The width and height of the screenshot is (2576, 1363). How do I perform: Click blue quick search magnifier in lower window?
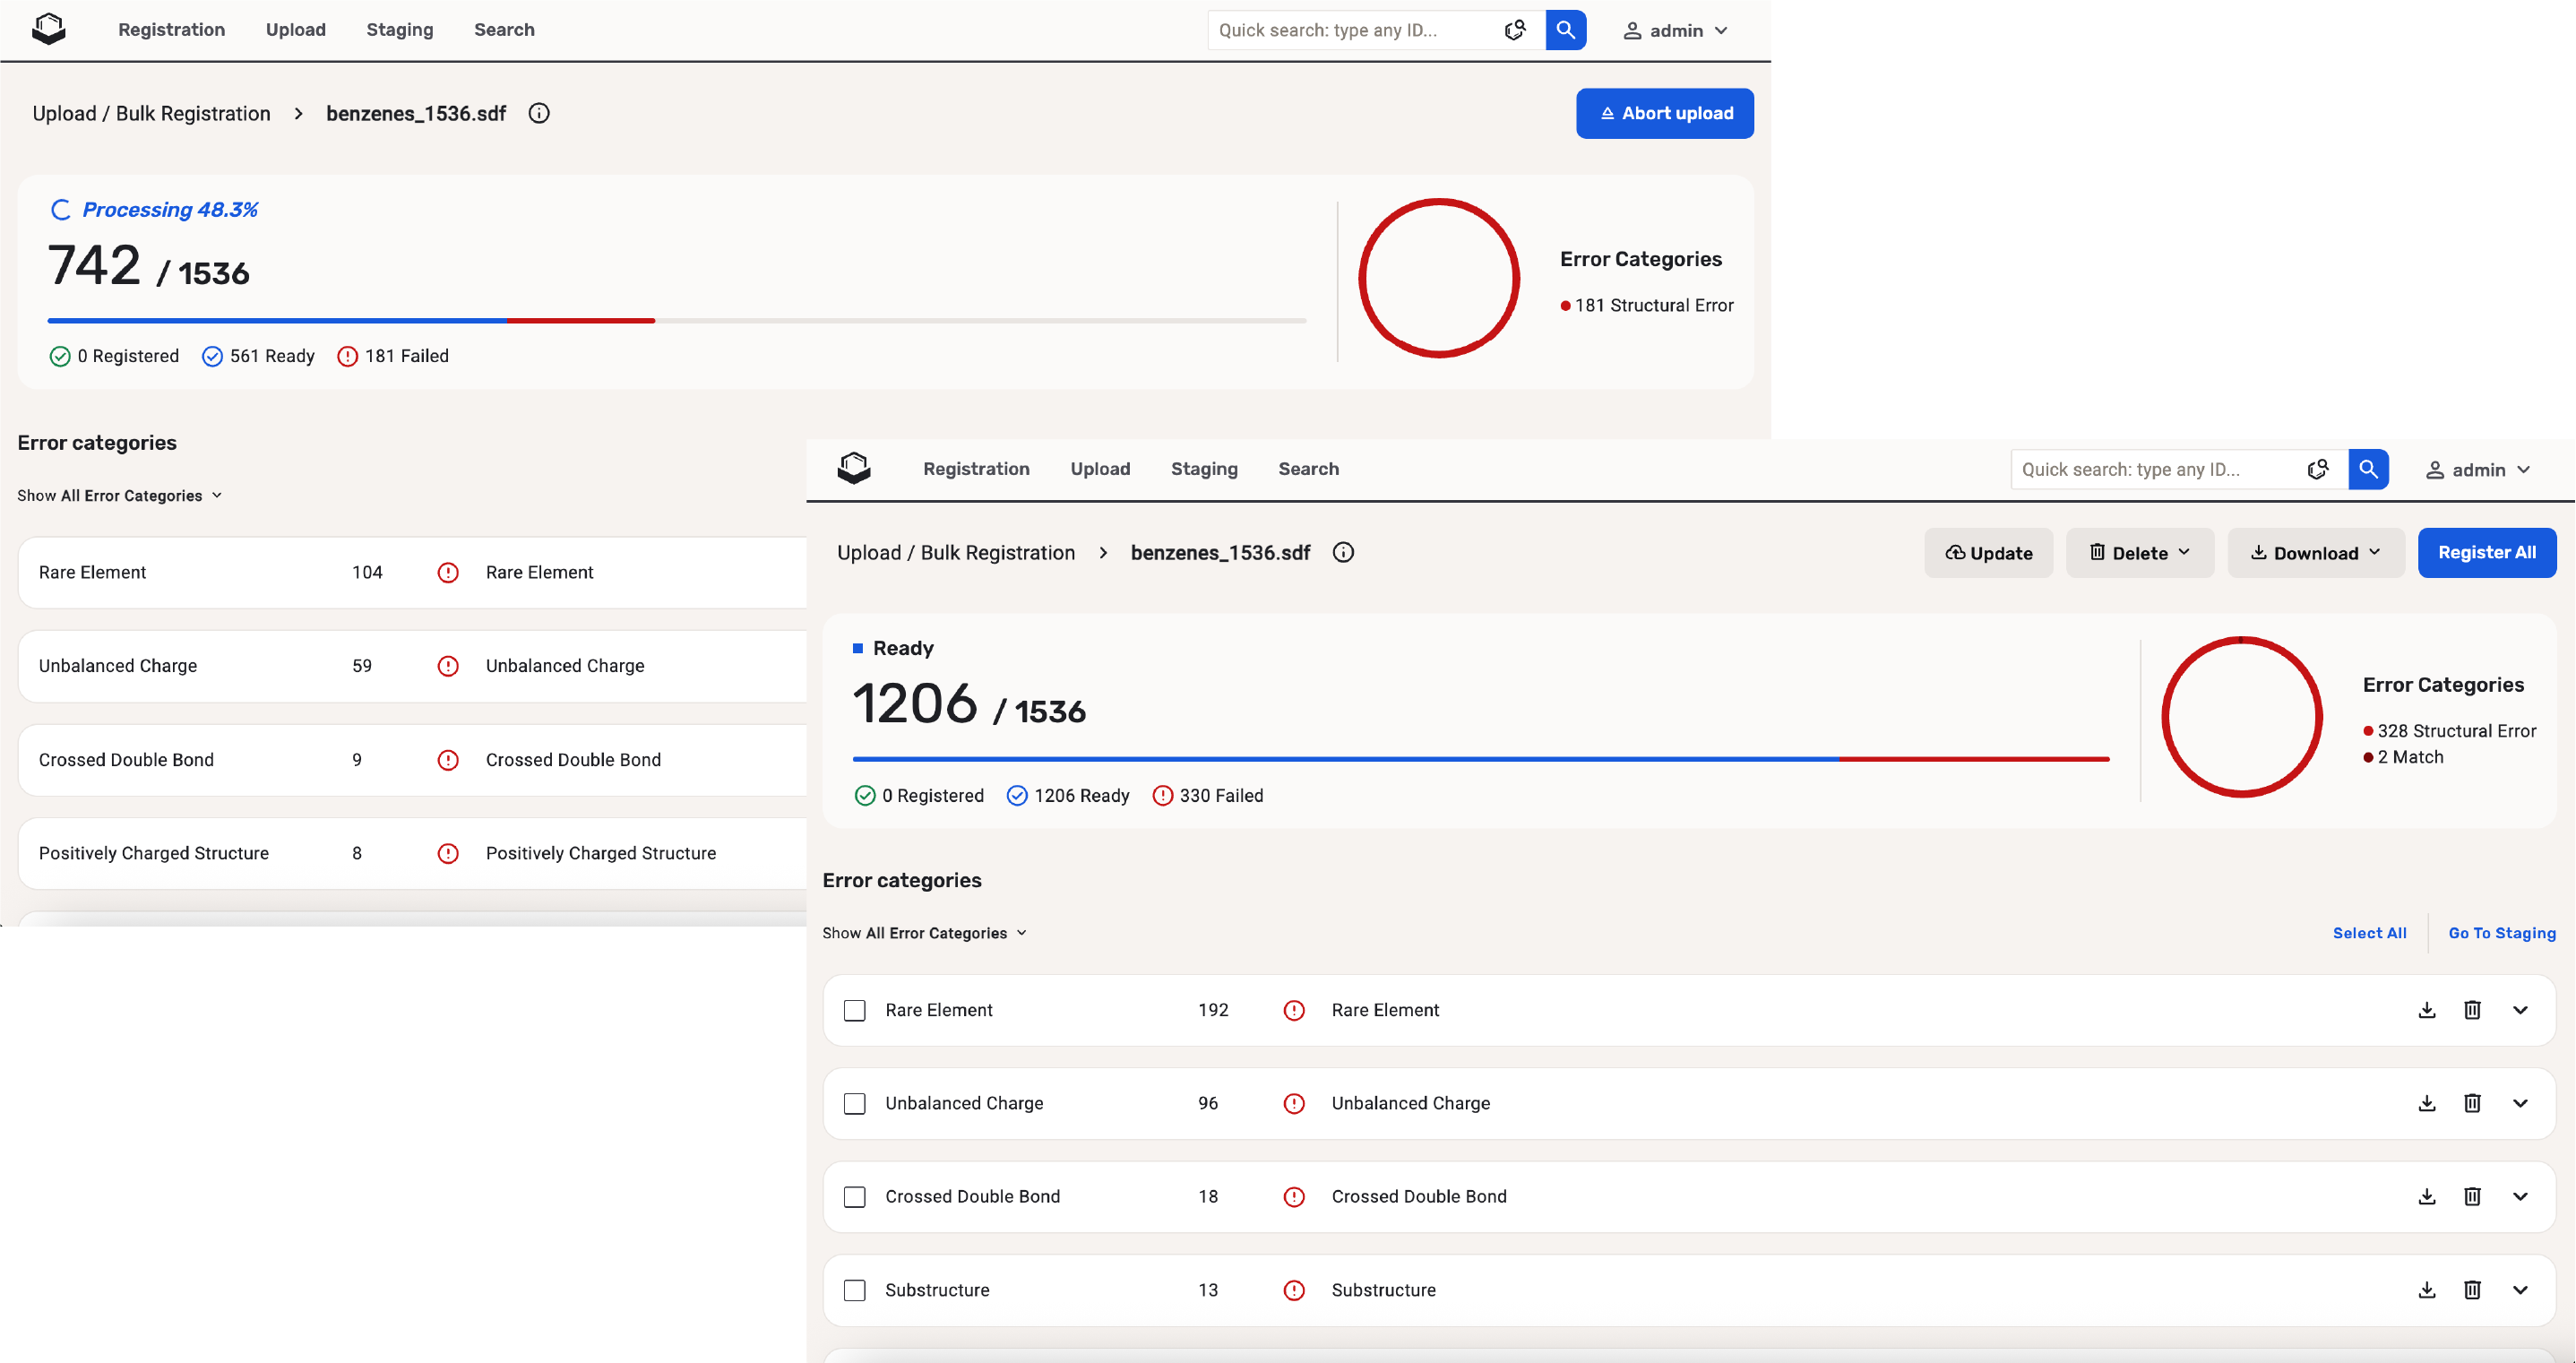2368,469
